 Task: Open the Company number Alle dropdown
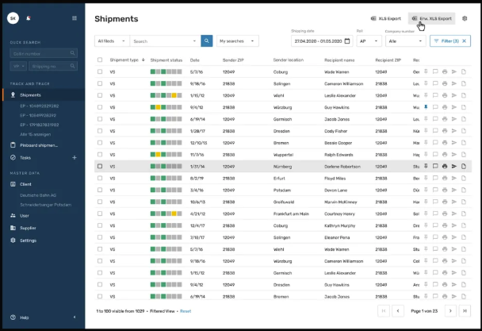pyautogui.click(x=405, y=41)
